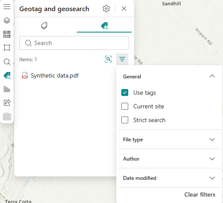223x203 pixels.
Task: Switch to the Geotag tab
Action: (44, 26)
